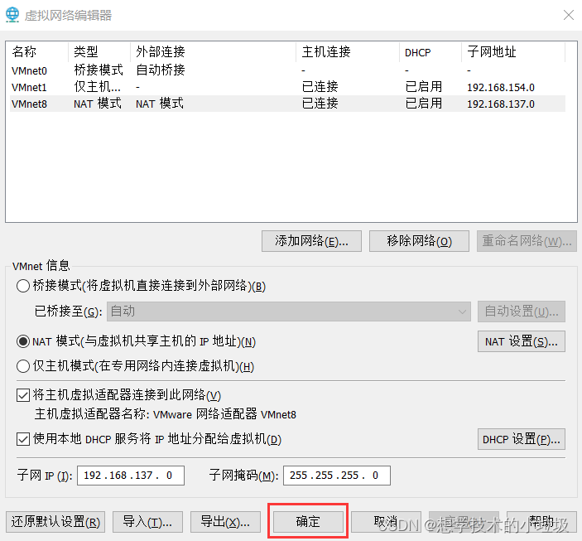Click the 子网地址 column header

[513, 51]
